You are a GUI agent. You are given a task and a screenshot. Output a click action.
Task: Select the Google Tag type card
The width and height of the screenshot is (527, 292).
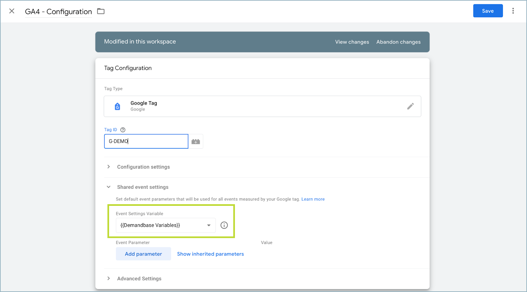point(262,106)
